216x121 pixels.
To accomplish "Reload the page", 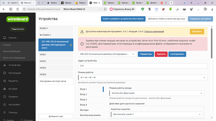I will click(18, 9).
